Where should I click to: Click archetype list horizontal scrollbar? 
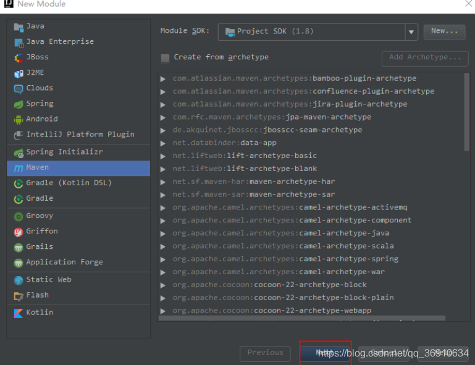301,318
